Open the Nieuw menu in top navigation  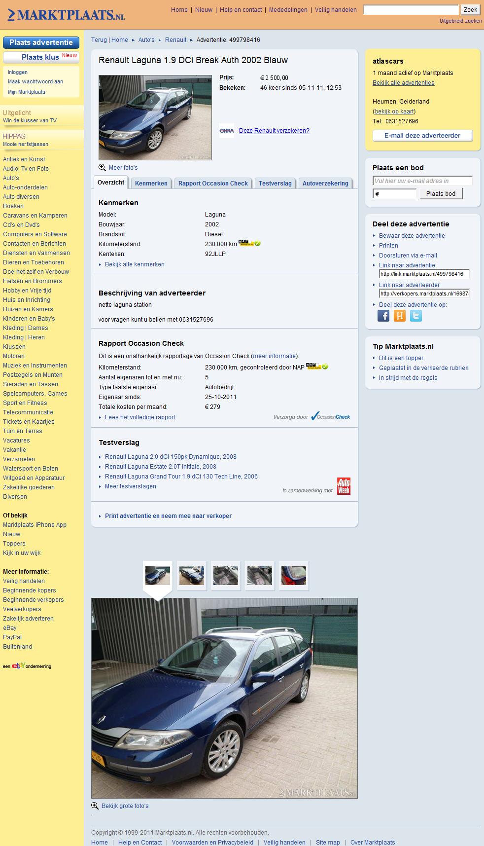[204, 10]
